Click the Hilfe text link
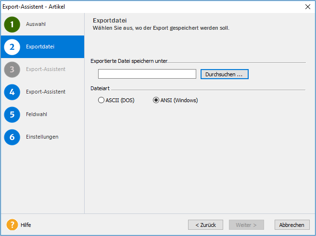The width and height of the screenshot is (316, 236). (x=26, y=225)
